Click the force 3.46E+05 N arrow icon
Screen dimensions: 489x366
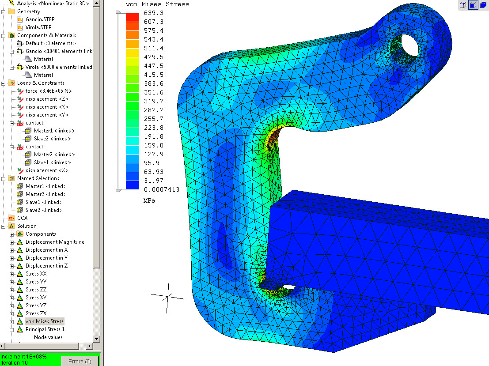pyautogui.click(x=20, y=91)
